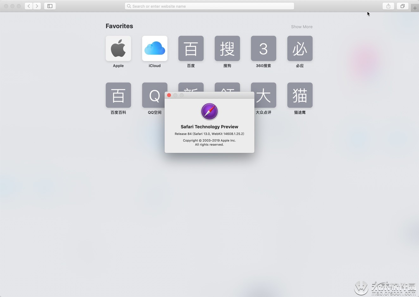Open the Share menu button
Image resolution: width=419 pixels, height=297 pixels.
pos(388,6)
